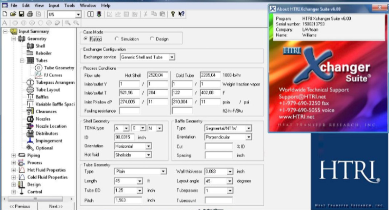Click the New case toolbar icon
Image resolution: width=389 pixels, height=210 pixels.
(x=5, y=14)
